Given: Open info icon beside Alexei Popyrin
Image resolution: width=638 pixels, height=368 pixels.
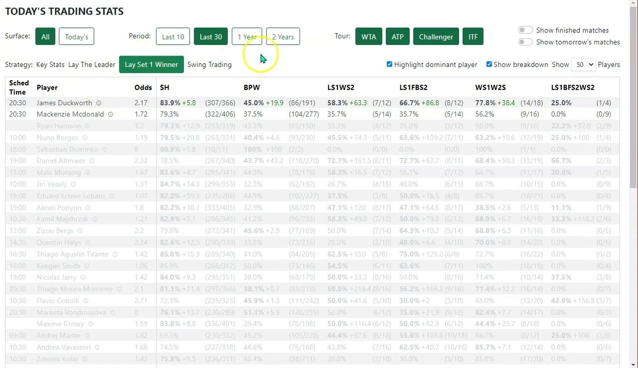Looking at the screenshot, I should (88, 208).
